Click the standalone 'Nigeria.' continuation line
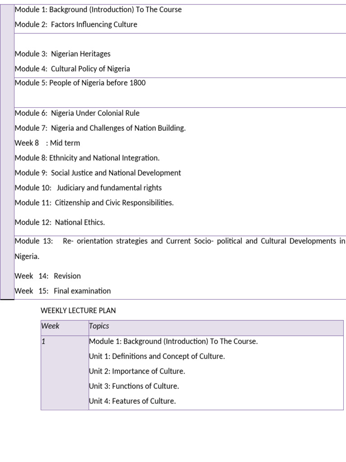This screenshot has height=462, width=346. 27,256
